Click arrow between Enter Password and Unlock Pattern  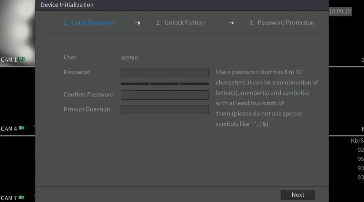(137, 23)
